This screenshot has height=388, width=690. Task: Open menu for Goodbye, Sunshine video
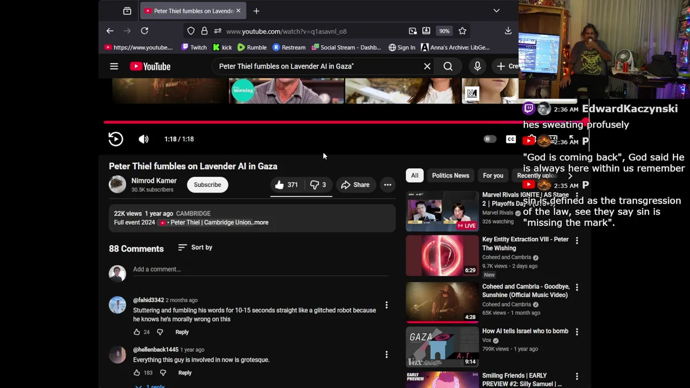coord(577,287)
